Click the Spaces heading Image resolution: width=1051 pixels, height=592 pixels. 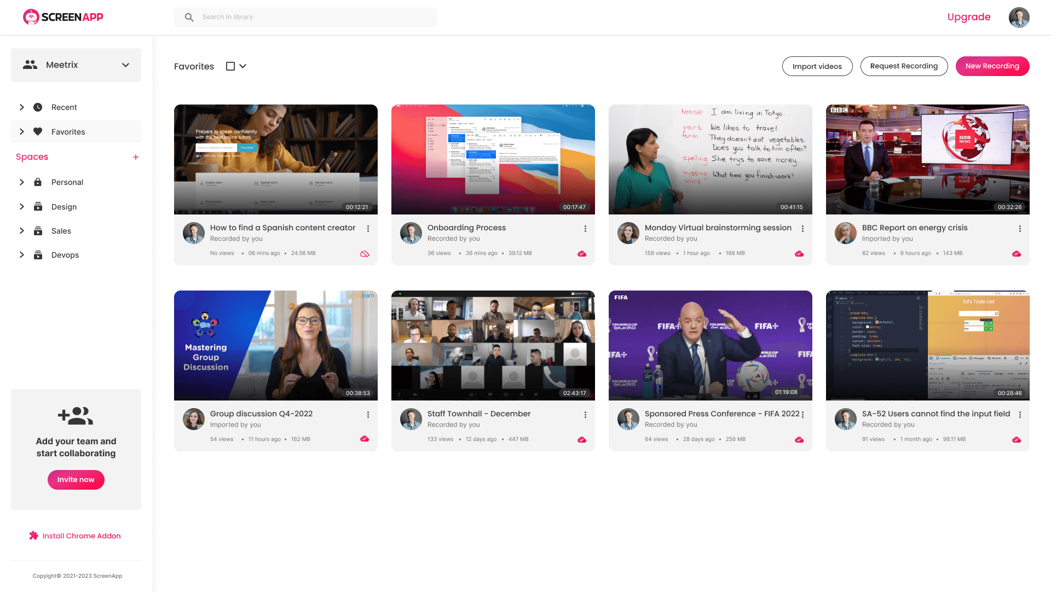point(32,157)
